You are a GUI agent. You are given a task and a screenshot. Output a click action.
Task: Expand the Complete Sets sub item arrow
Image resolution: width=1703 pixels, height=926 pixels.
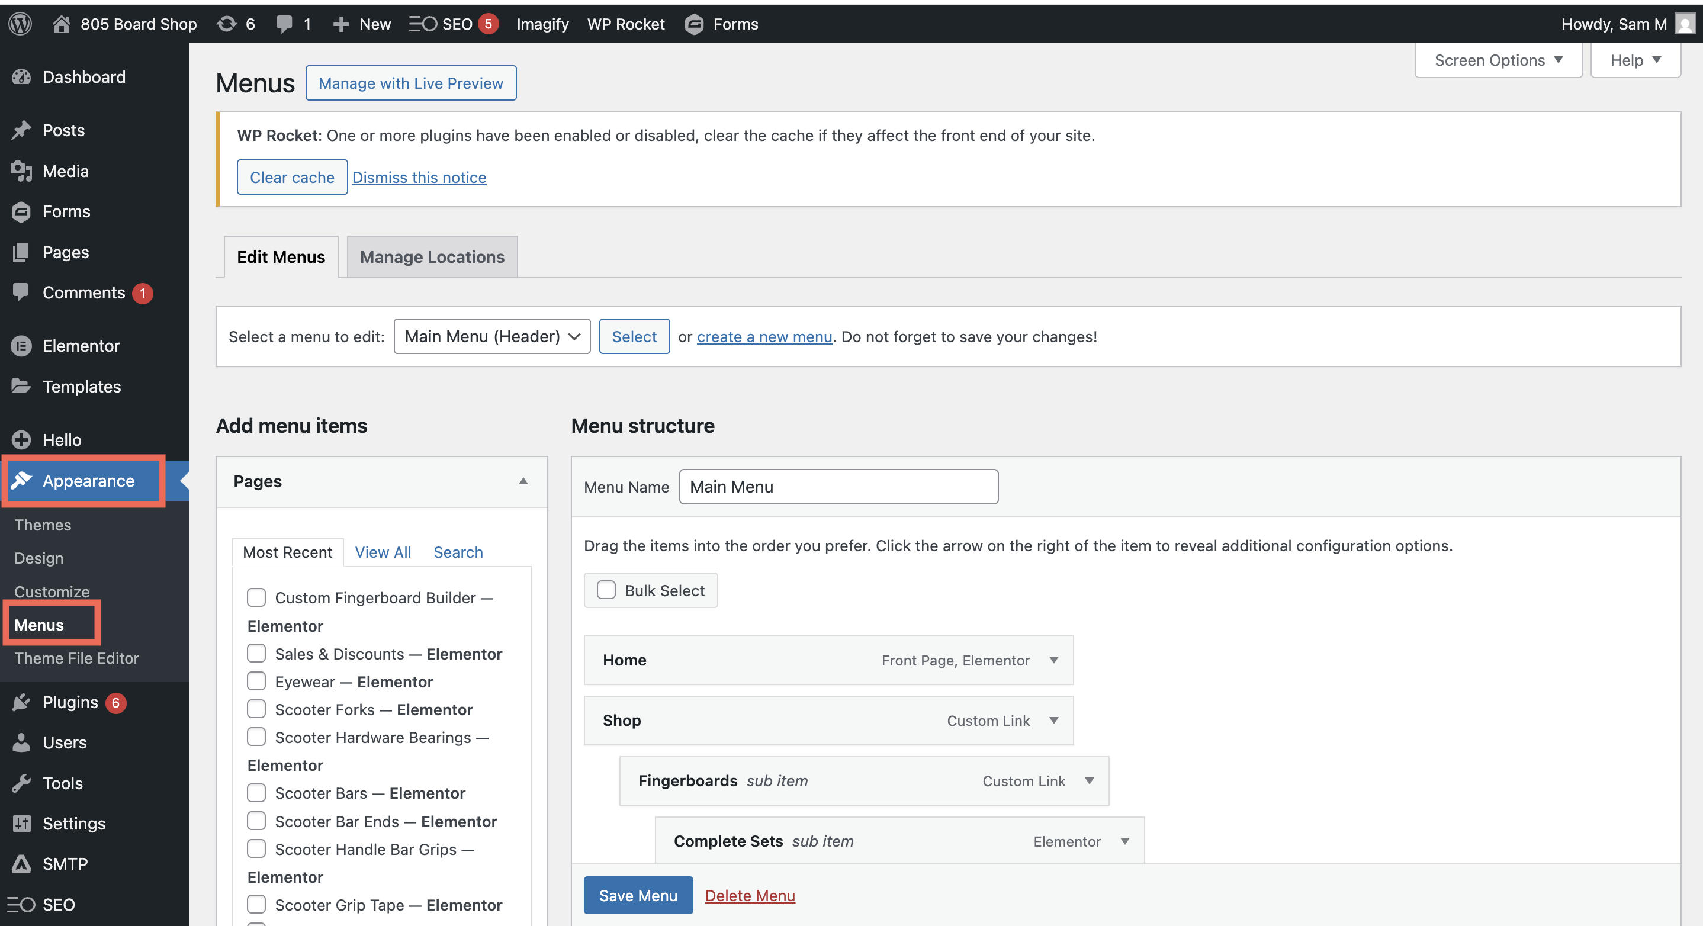pyautogui.click(x=1125, y=841)
